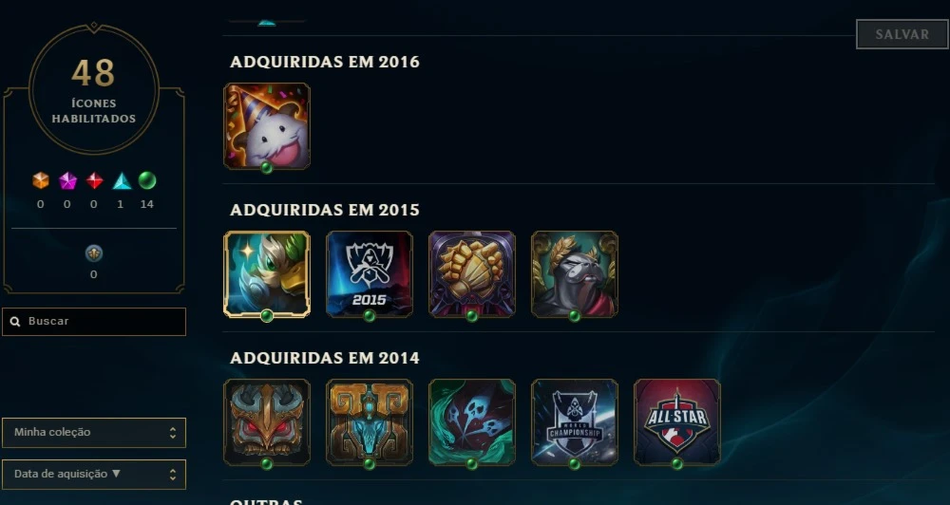
Task: Select the party hat Poro icon
Action: coord(267,126)
